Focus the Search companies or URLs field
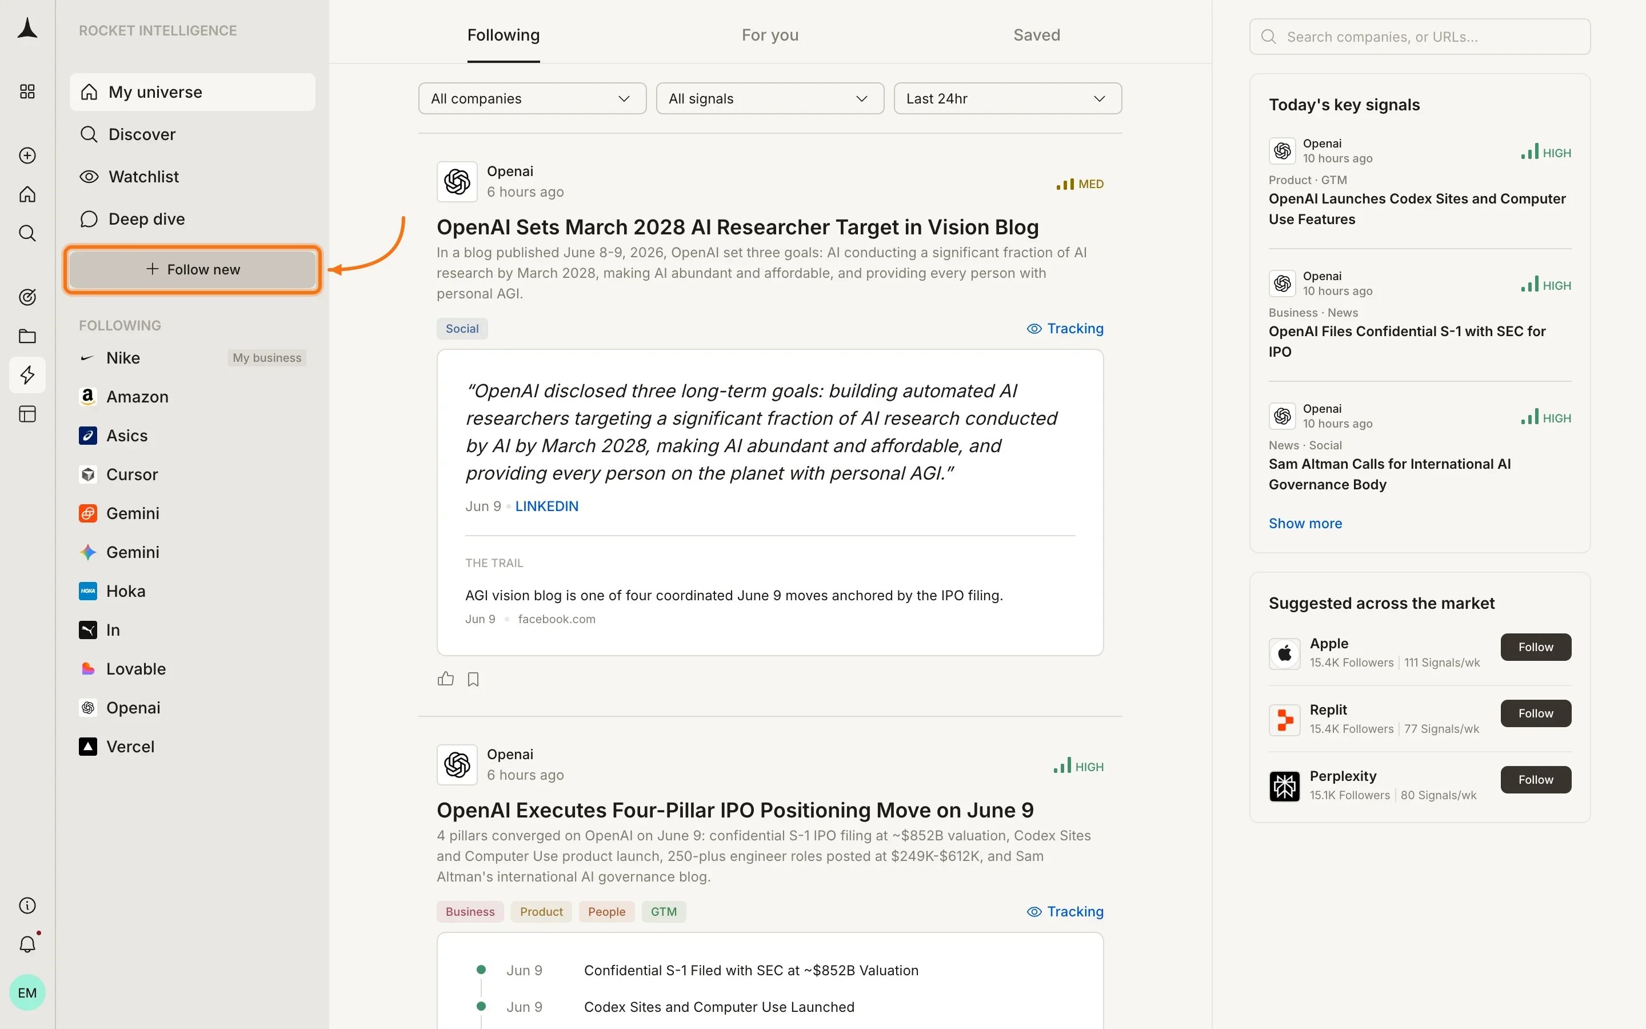Image resolution: width=1646 pixels, height=1029 pixels. coord(1420,37)
